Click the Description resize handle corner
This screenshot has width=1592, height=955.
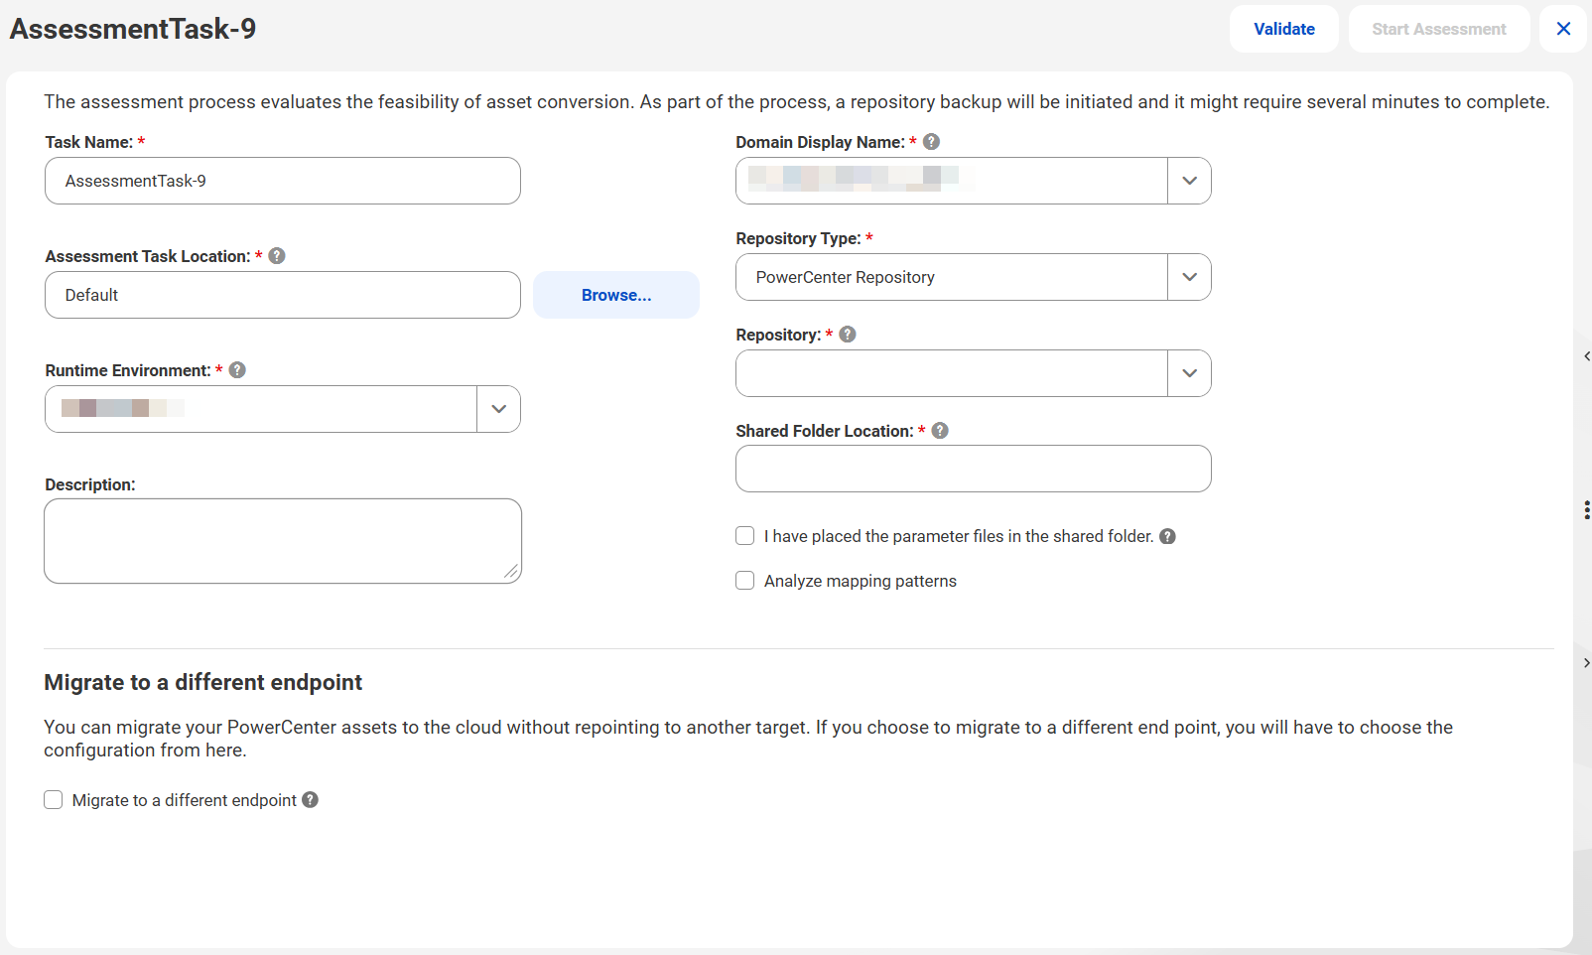pyautogui.click(x=511, y=572)
